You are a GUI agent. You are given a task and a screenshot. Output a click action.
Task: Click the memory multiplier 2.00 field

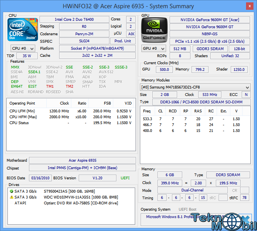[198, 183]
